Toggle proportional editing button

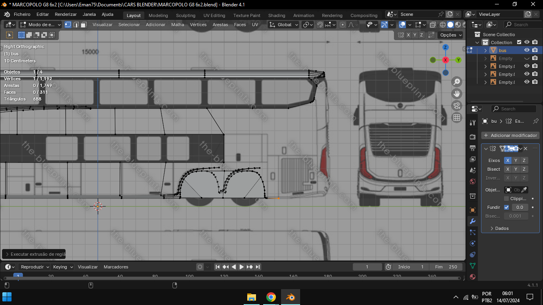(x=343, y=25)
